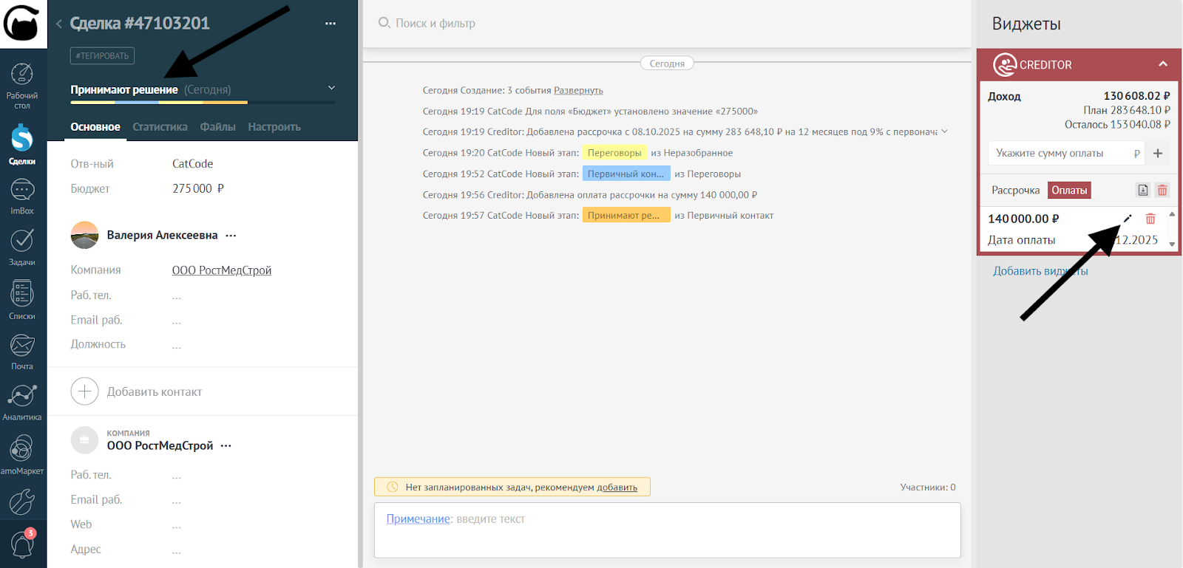1183x568 pixels.
Task: Switch to the Файлы tab
Action: point(217,127)
